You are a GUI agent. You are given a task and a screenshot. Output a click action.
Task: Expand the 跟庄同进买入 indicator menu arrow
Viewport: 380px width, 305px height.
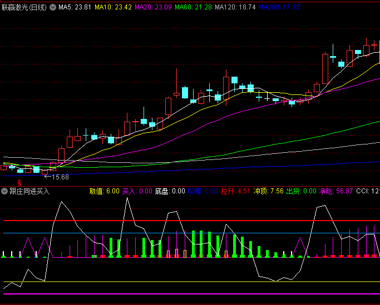point(4,191)
